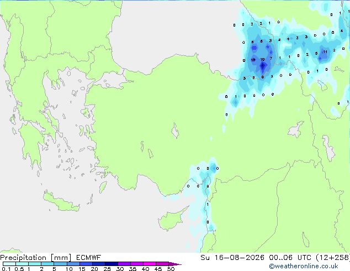Pick the magenta 40–45 mm legend color
Viewport: 350px width, 271px height.
[x=150, y=264]
